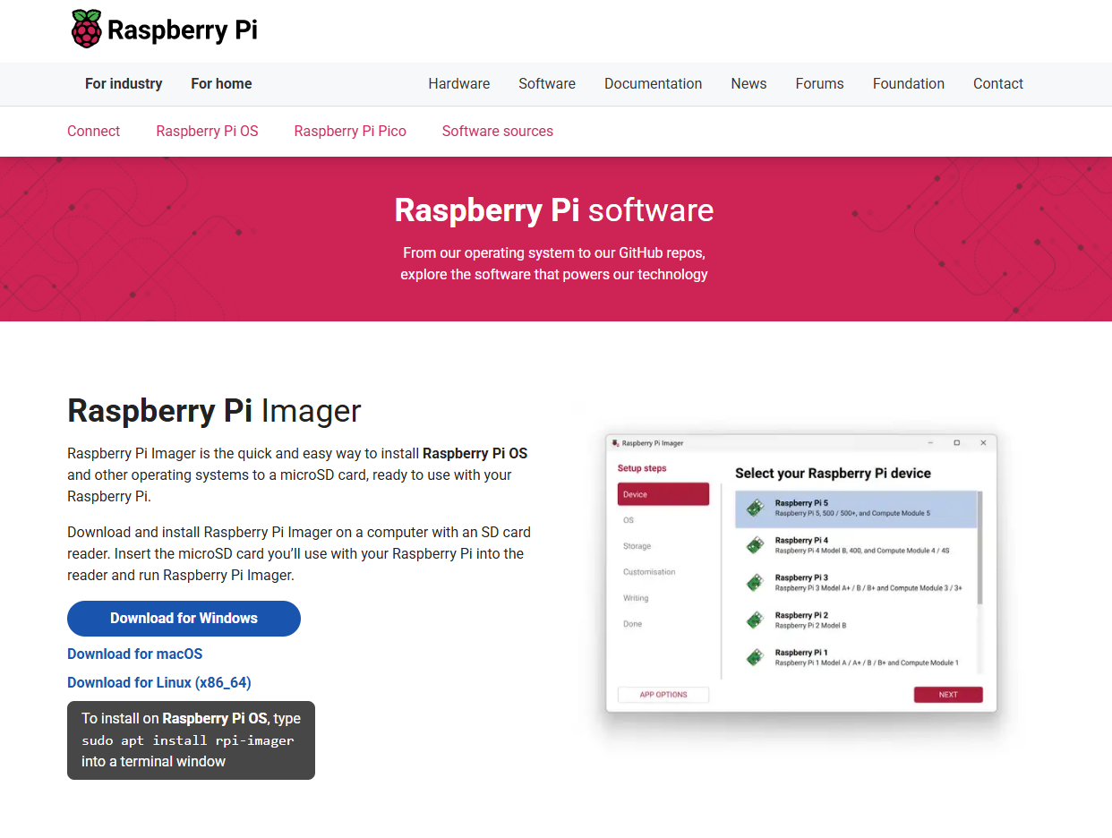Click the Raspberry Pi 3 board icon

pyautogui.click(x=755, y=583)
